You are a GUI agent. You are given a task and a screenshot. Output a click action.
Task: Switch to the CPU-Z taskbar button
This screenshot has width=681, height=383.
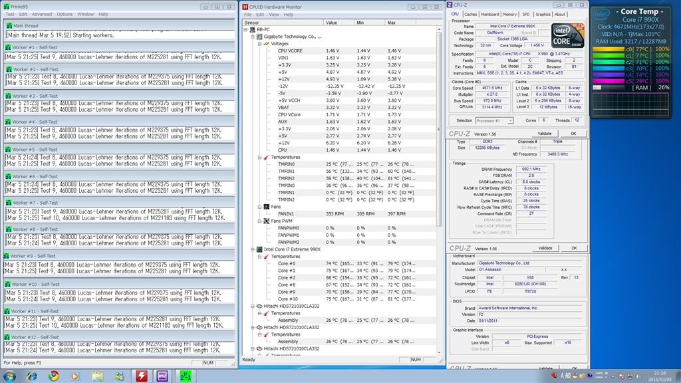point(162,376)
